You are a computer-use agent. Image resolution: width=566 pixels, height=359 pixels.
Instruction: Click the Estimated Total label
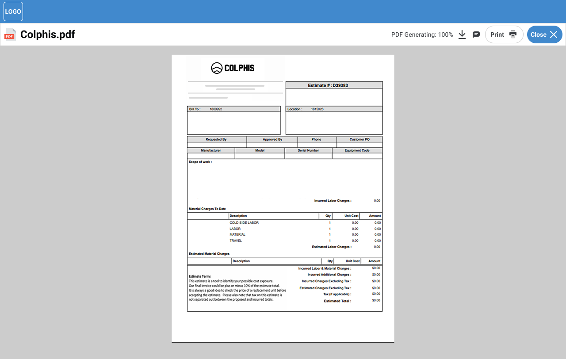coord(337,301)
